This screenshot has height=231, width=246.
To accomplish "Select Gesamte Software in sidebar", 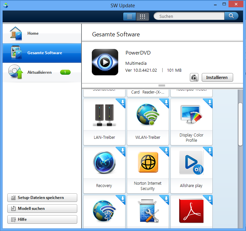I will [42, 53].
